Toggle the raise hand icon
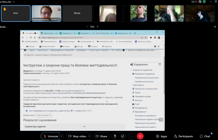This screenshot has height=140, width=218. (115, 136)
